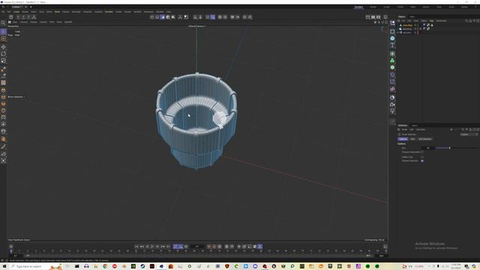Select the Soft Selection tab
Image resolution: width=480 pixels, height=270 pixels.
click(x=425, y=139)
